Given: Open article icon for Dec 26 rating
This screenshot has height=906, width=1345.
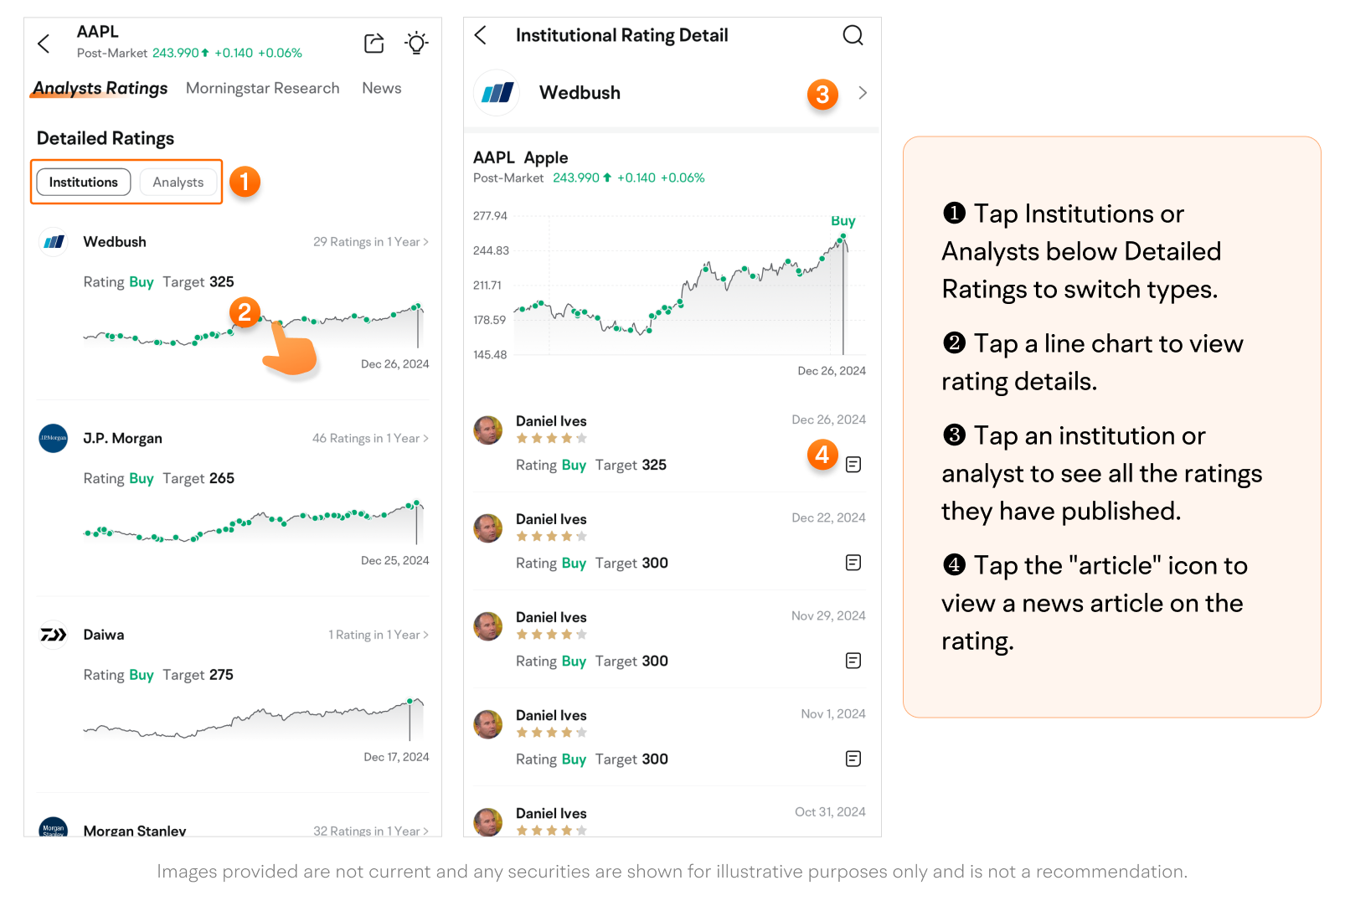Looking at the screenshot, I should click(853, 465).
